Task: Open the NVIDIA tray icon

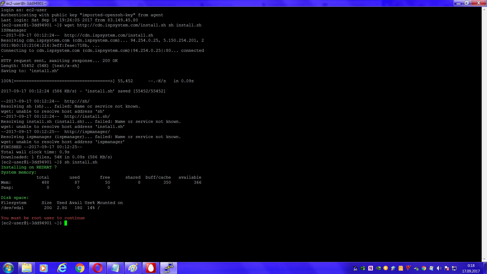Action: 378,268
